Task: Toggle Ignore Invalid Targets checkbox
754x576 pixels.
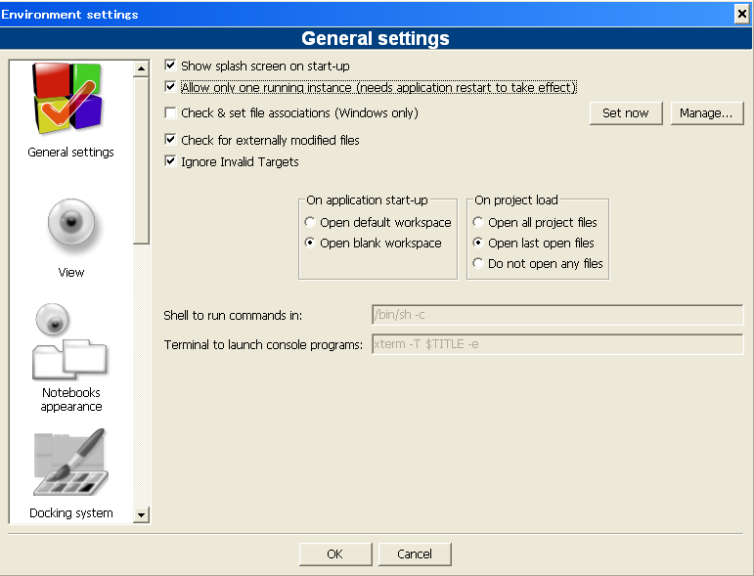Action: click(170, 161)
